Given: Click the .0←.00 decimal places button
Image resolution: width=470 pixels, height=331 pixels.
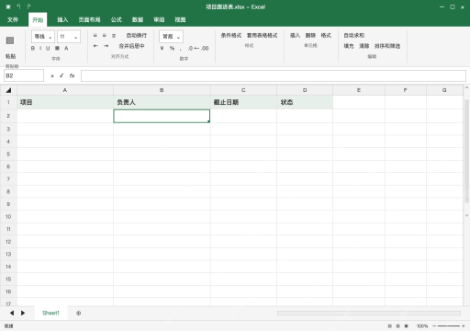Looking at the screenshot, I should (198, 48).
